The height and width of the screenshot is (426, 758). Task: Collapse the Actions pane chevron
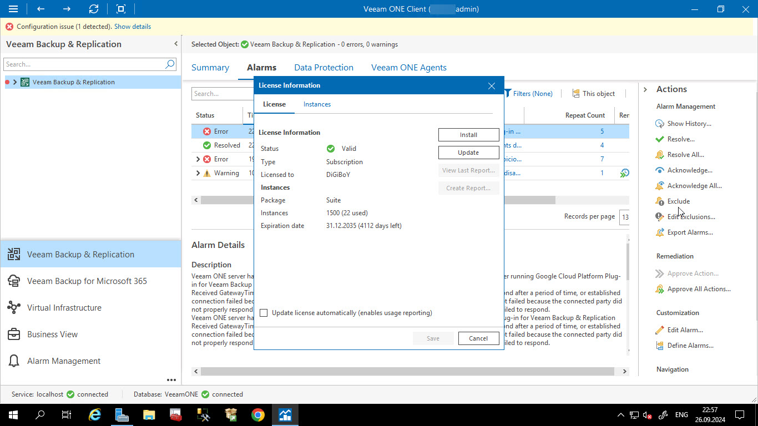[645, 89]
